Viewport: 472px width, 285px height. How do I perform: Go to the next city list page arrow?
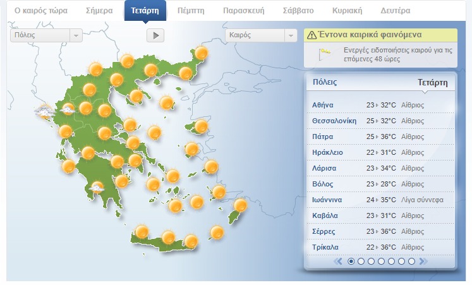coord(423,261)
